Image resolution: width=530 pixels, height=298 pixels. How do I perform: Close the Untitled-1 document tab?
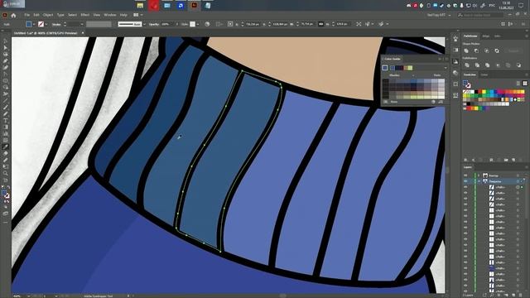tap(83, 33)
